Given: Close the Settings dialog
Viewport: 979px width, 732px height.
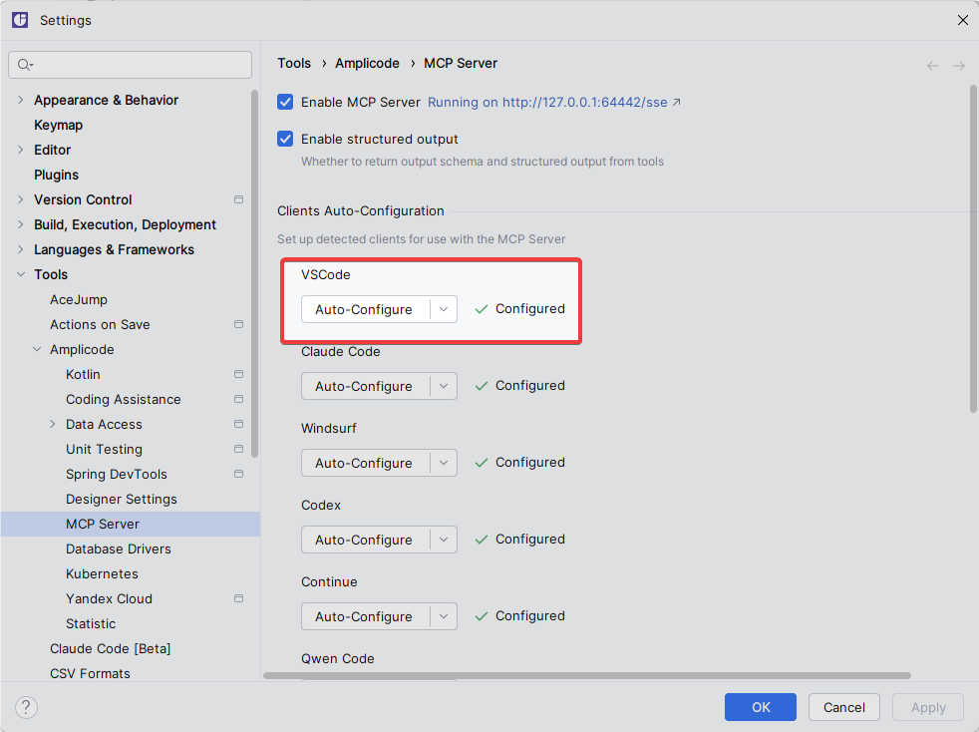Looking at the screenshot, I should (962, 20).
